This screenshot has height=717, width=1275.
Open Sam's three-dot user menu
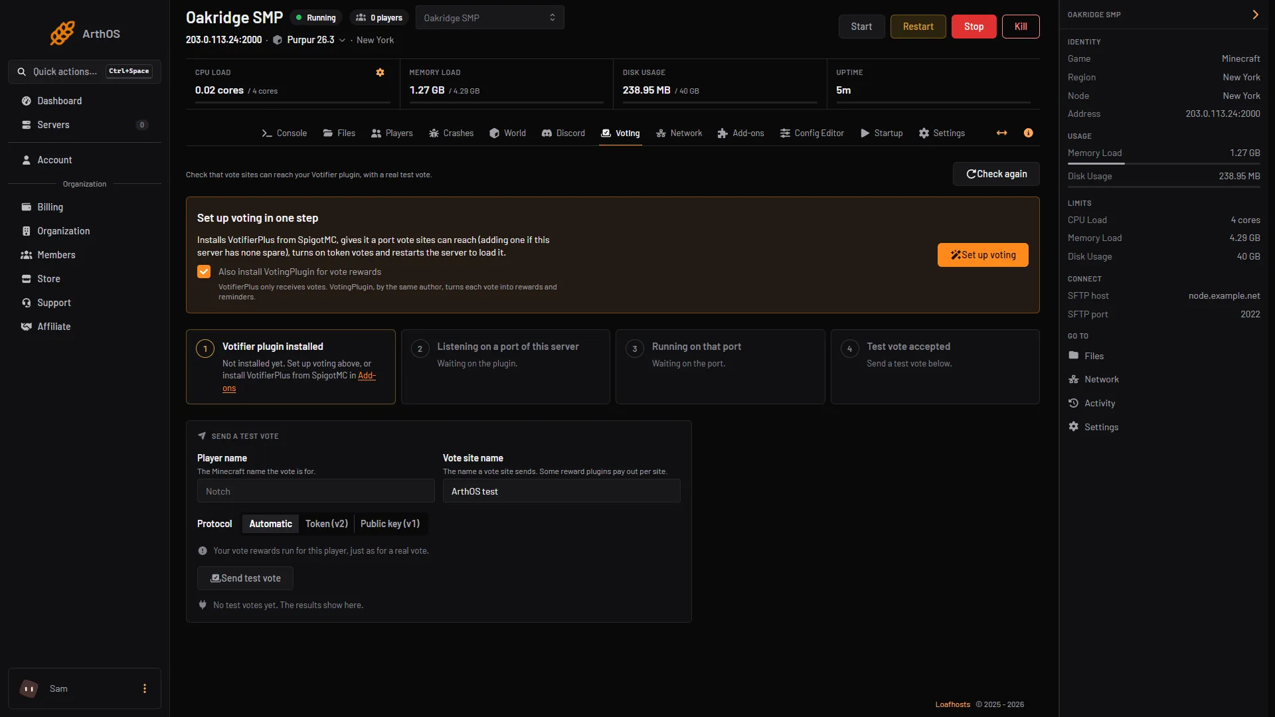(x=145, y=688)
